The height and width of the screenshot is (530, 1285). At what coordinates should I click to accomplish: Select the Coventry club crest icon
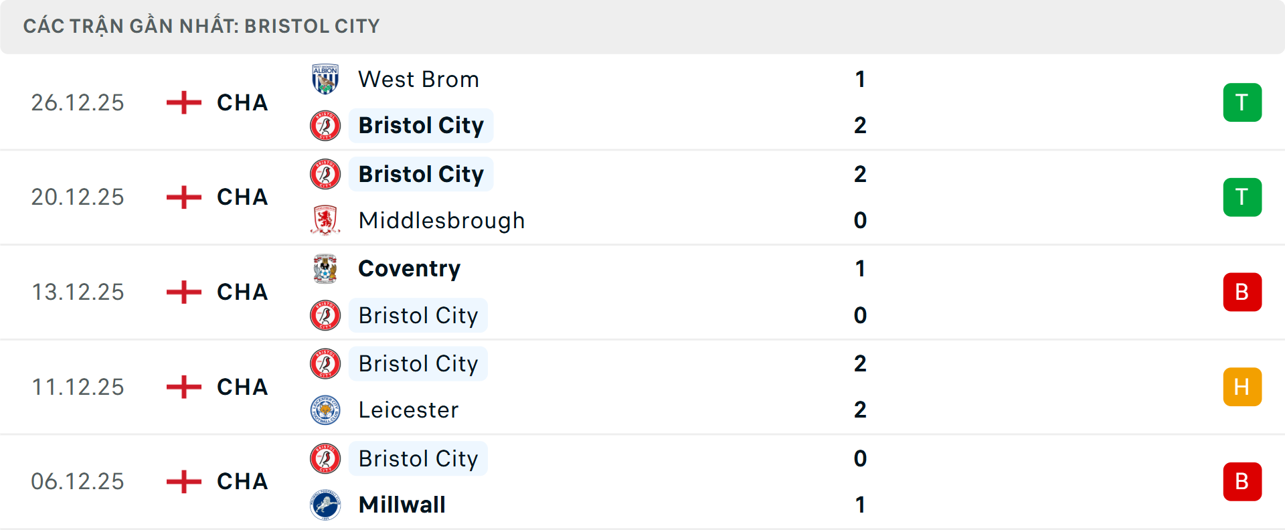[x=325, y=268]
